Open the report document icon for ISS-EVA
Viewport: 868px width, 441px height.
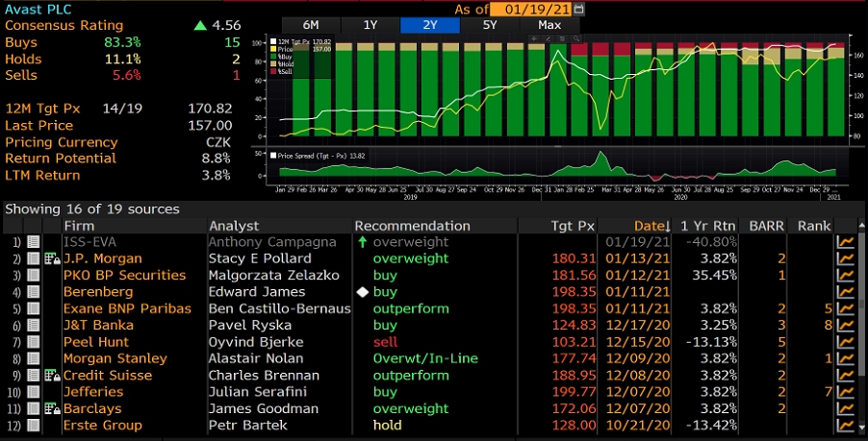tap(34, 242)
